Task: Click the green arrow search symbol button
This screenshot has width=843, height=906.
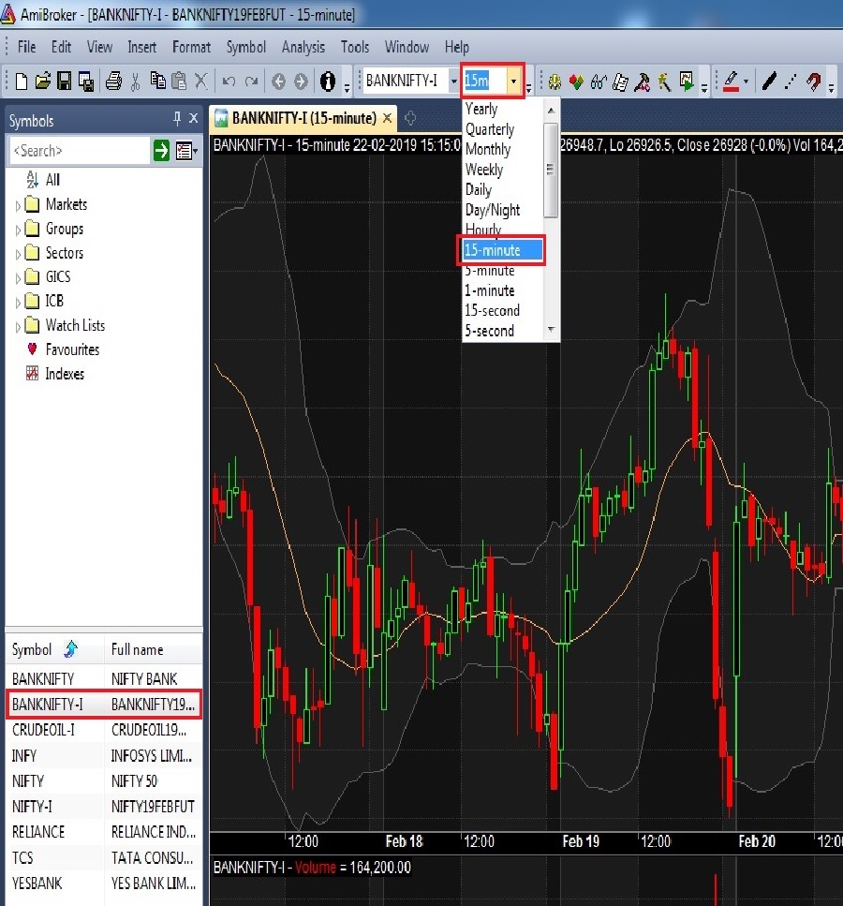Action: (161, 151)
